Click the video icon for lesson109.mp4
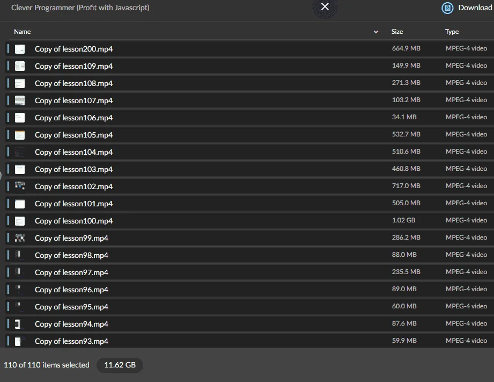494x382 pixels. [20, 66]
